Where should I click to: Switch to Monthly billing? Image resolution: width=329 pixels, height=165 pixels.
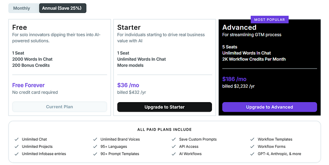[x=22, y=8]
